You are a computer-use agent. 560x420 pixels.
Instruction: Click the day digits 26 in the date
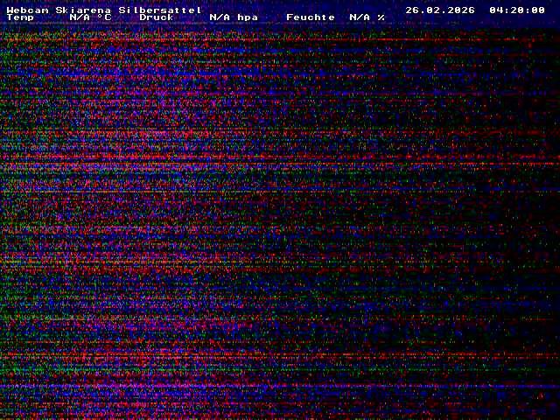tap(412, 10)
